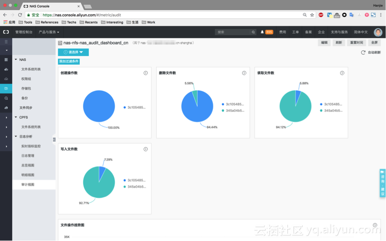This screenshot has width=386, height=241.
Task: Click 管理控制台 in top bar
Action: [x=24, y=32]
